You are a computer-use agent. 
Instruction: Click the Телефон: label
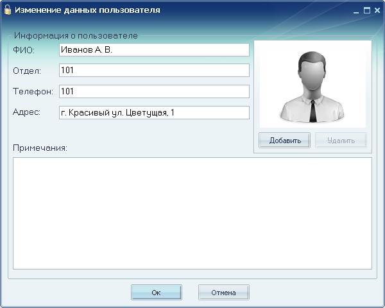(x=33, y=91)
